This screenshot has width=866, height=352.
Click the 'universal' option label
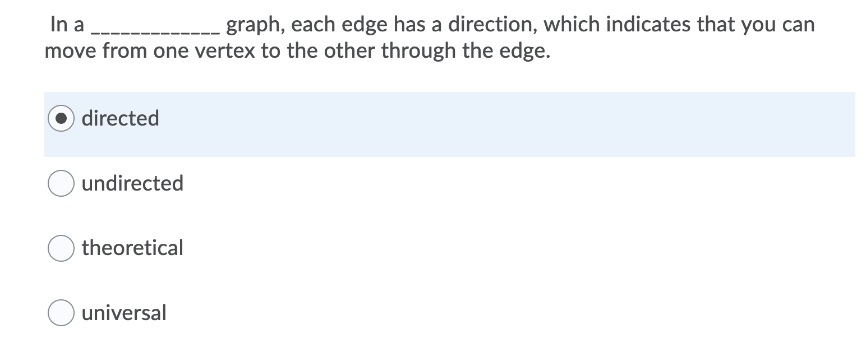(124, 313)
